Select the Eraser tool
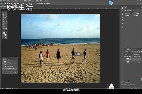Screen dimensions: 142x94 [x=6, y=21]
